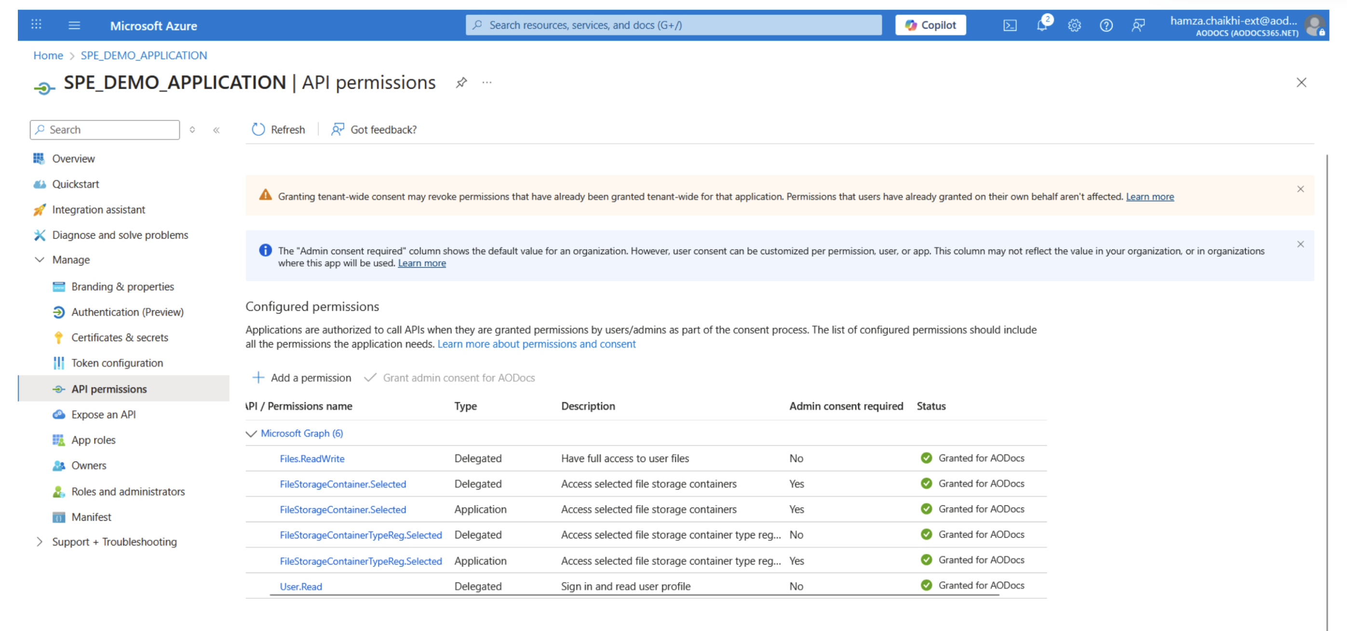This screenshot has width=1347, height=631.
Task: Click the API / Permissions name column header
Action: [299, 407]
